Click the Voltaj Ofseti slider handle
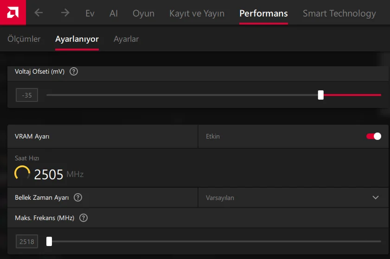The width and height of the screenshot is (390, 259). [320, 95]
